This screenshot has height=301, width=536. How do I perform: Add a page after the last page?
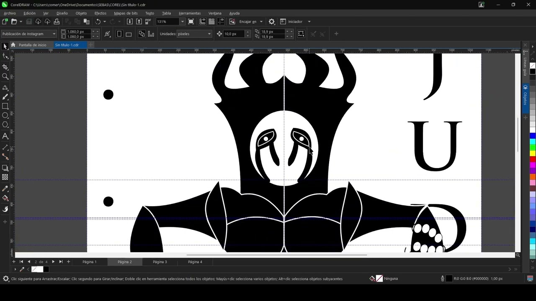click(68, 262)
